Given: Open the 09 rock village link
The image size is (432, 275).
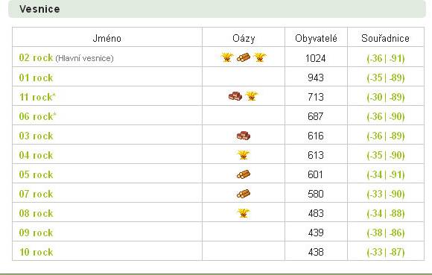Looking at the screenshot, I should [36, 233].
